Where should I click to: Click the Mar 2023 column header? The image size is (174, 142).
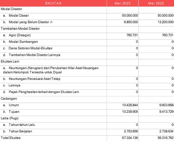pos(123,3)
